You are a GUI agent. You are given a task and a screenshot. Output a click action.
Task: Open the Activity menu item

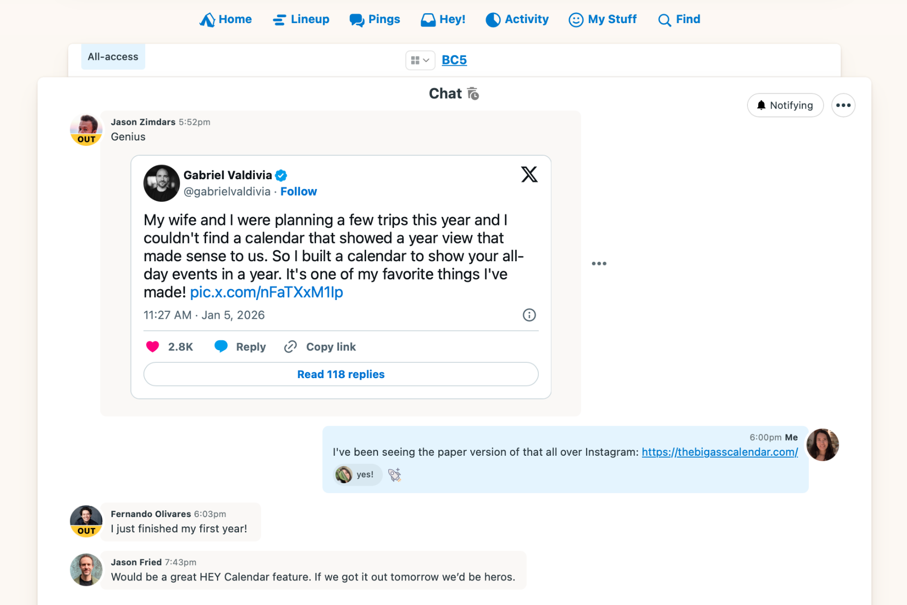click(x=517, y=20)
